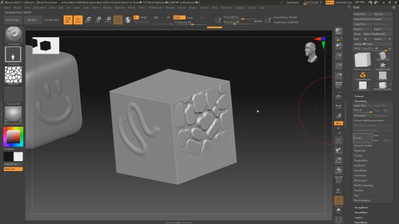Viewport: 399px width, 224px height.
Task: Toggle Line Fill PolyFrame display
Action: [x=339, y=180]
